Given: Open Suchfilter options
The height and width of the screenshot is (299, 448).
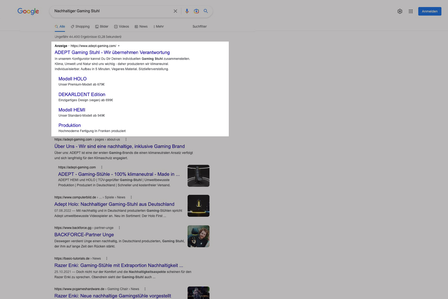Looking at the screenshot, I should point(200,27).
